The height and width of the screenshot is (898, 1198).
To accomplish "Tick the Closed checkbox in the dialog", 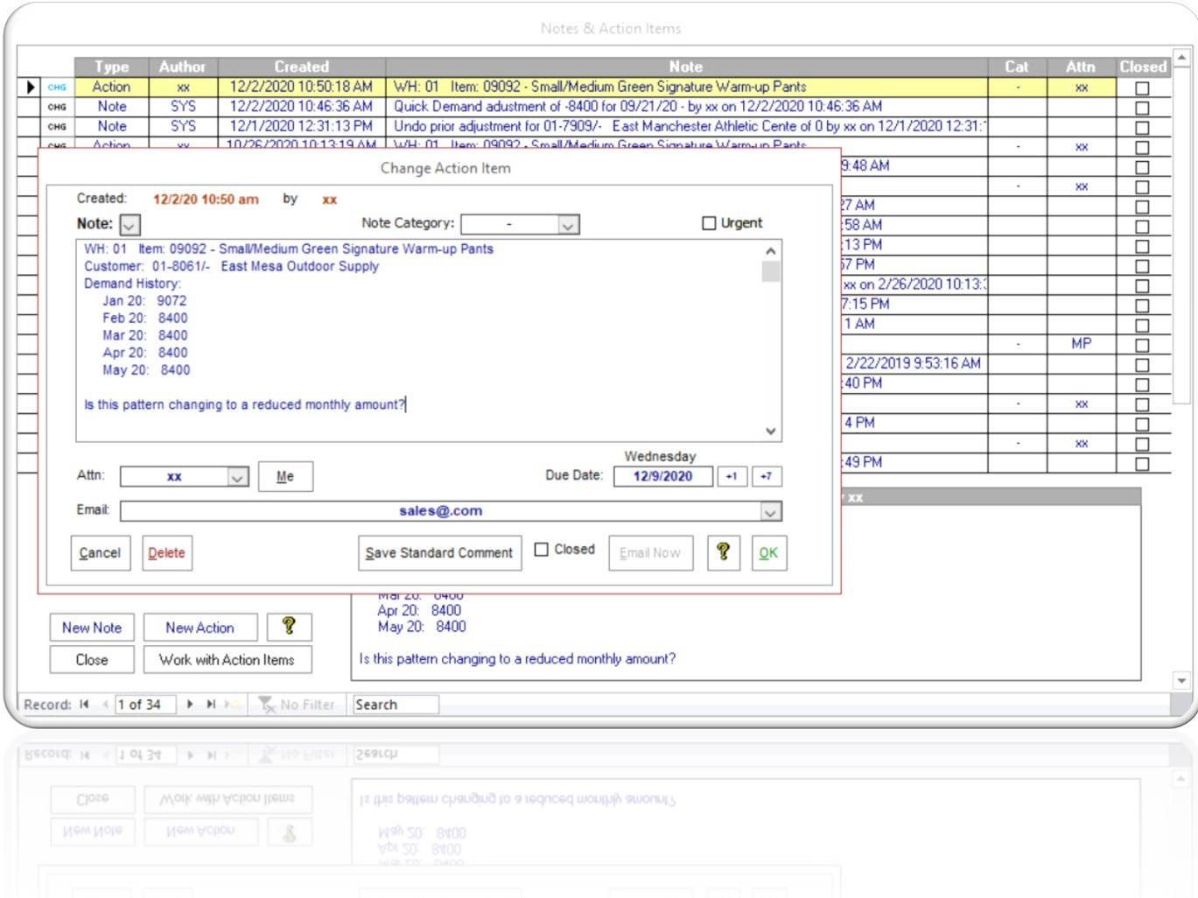I will pyautogui.click(x=542, y=550).
